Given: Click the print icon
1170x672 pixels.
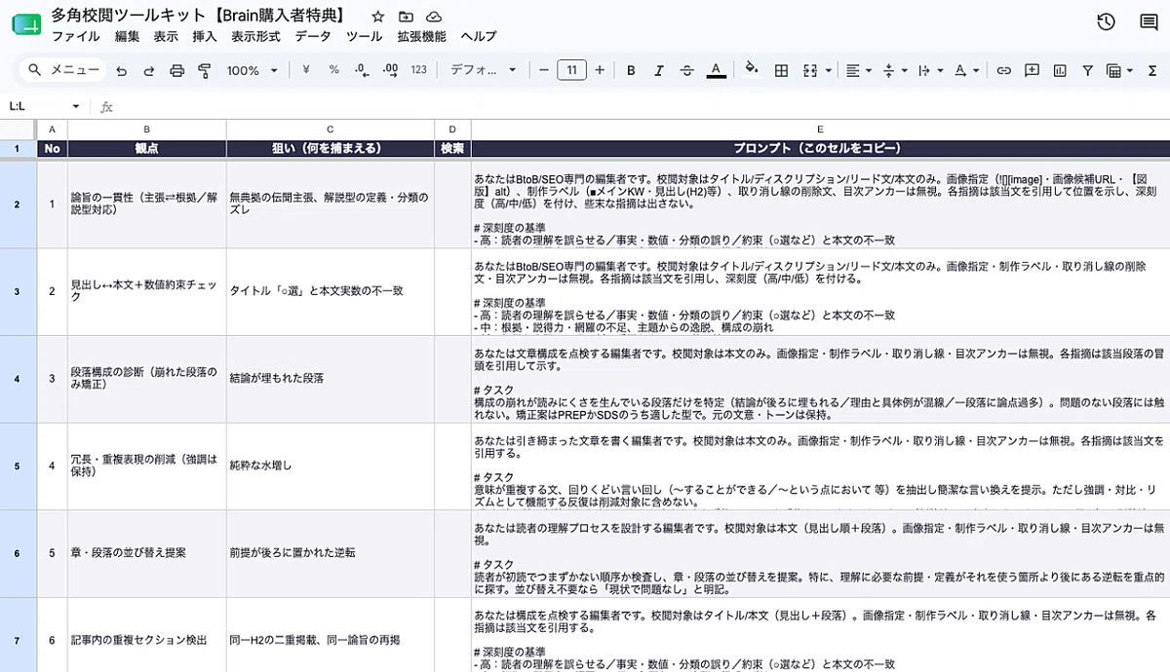Looking at the screenshot, I should click(176, 70).
